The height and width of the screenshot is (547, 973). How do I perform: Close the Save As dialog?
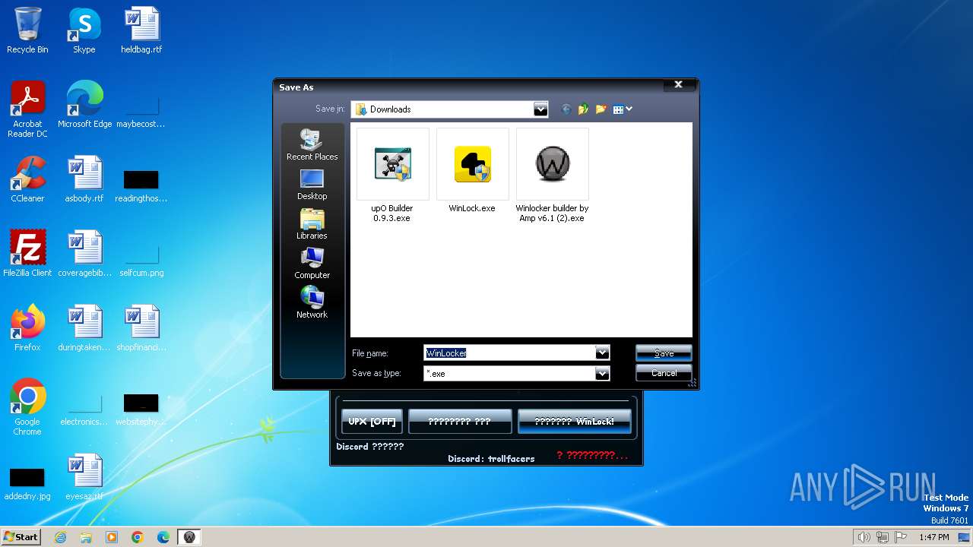tap(678, 85)
